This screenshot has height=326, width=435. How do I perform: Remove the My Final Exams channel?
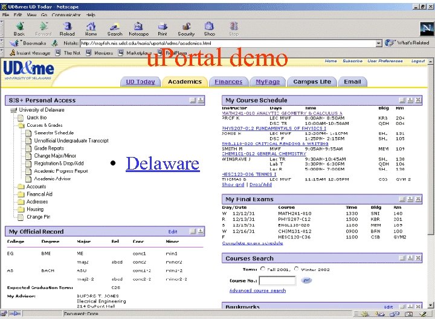(418, 199)
